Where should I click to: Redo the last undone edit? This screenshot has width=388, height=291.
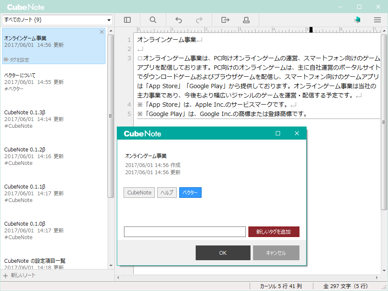[x=199, y=20]
